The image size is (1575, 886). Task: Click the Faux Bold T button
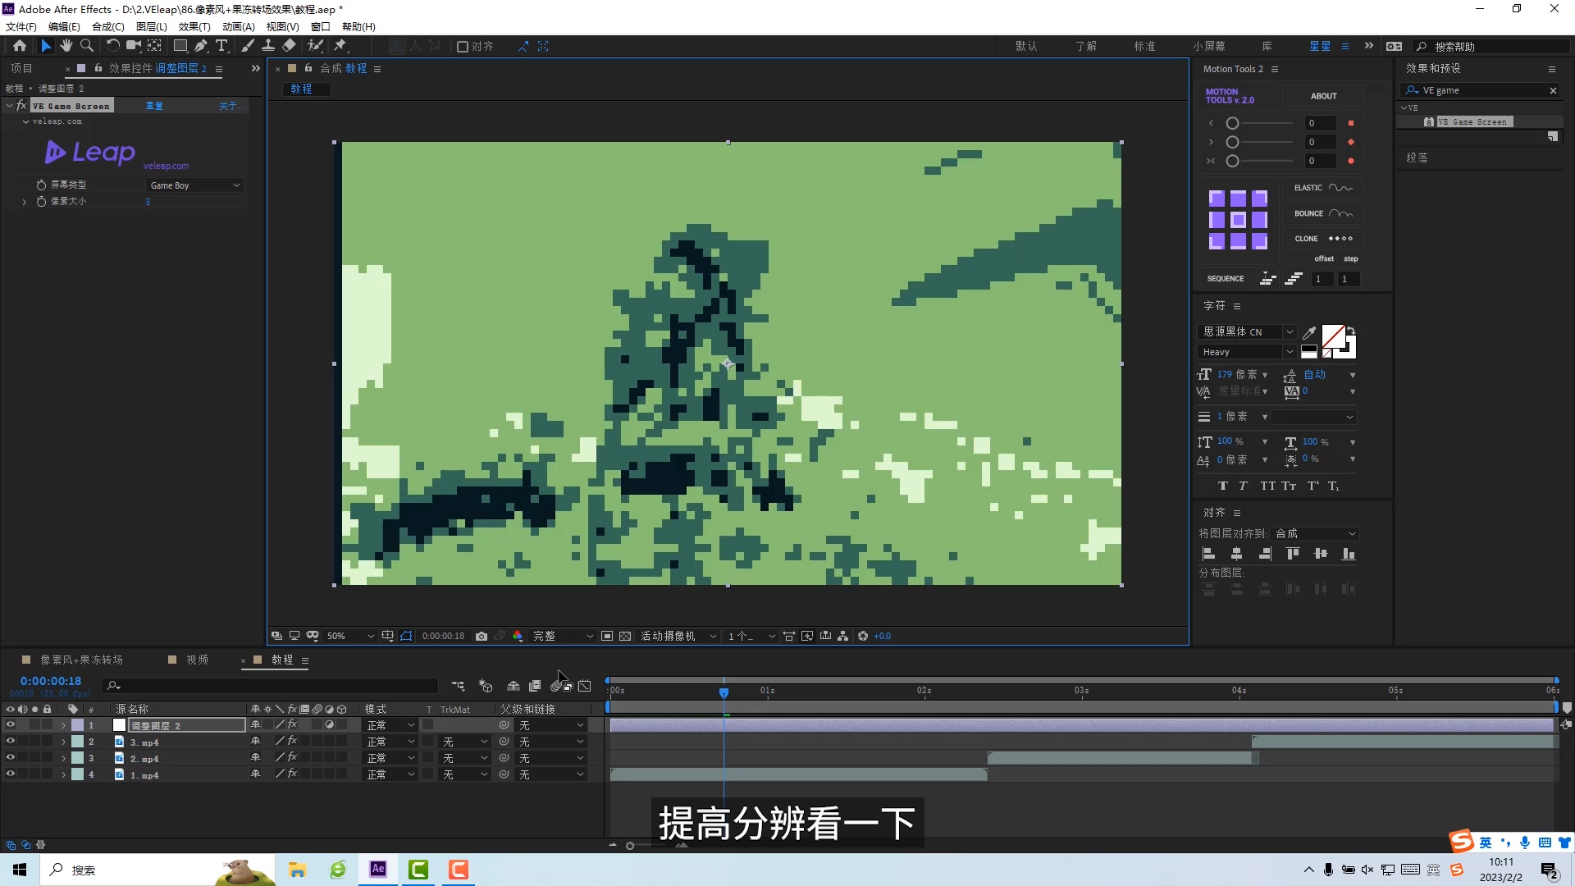coord(1223,486)
